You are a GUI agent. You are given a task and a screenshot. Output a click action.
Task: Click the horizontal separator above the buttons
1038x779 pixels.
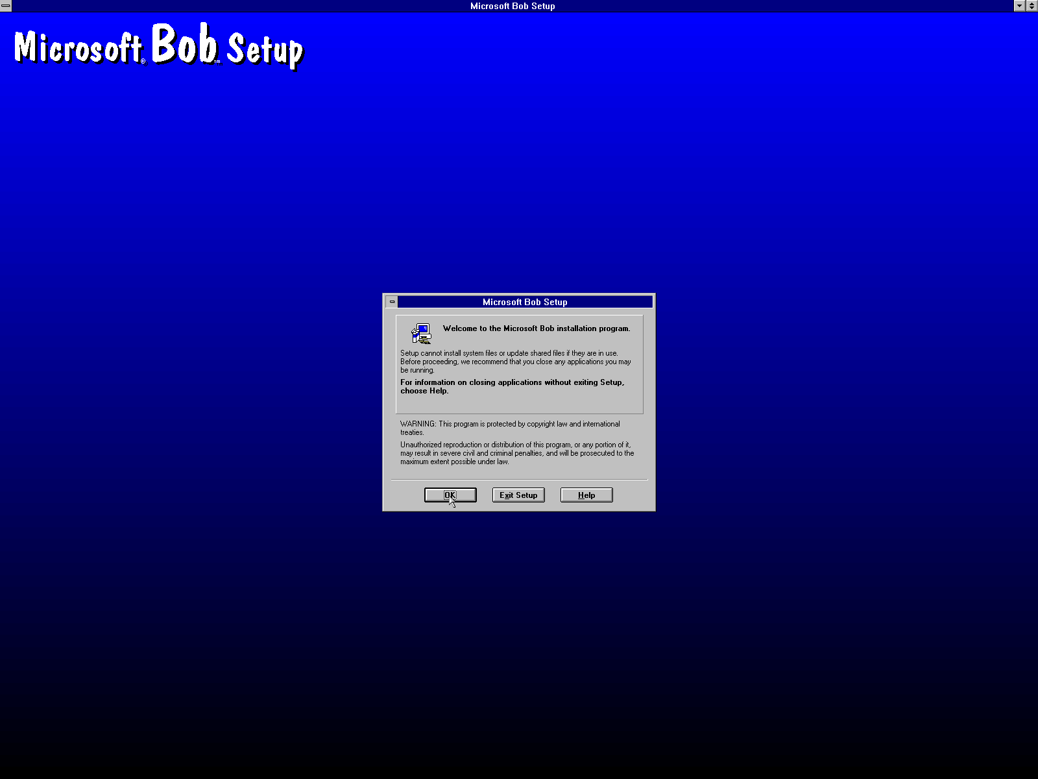pos(519,480)
